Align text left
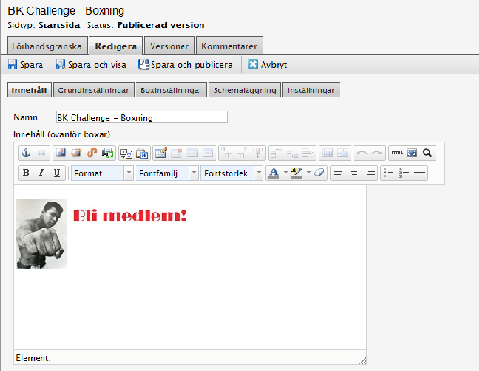The height and width of the screenshot is (371, 479). point(338,173)
